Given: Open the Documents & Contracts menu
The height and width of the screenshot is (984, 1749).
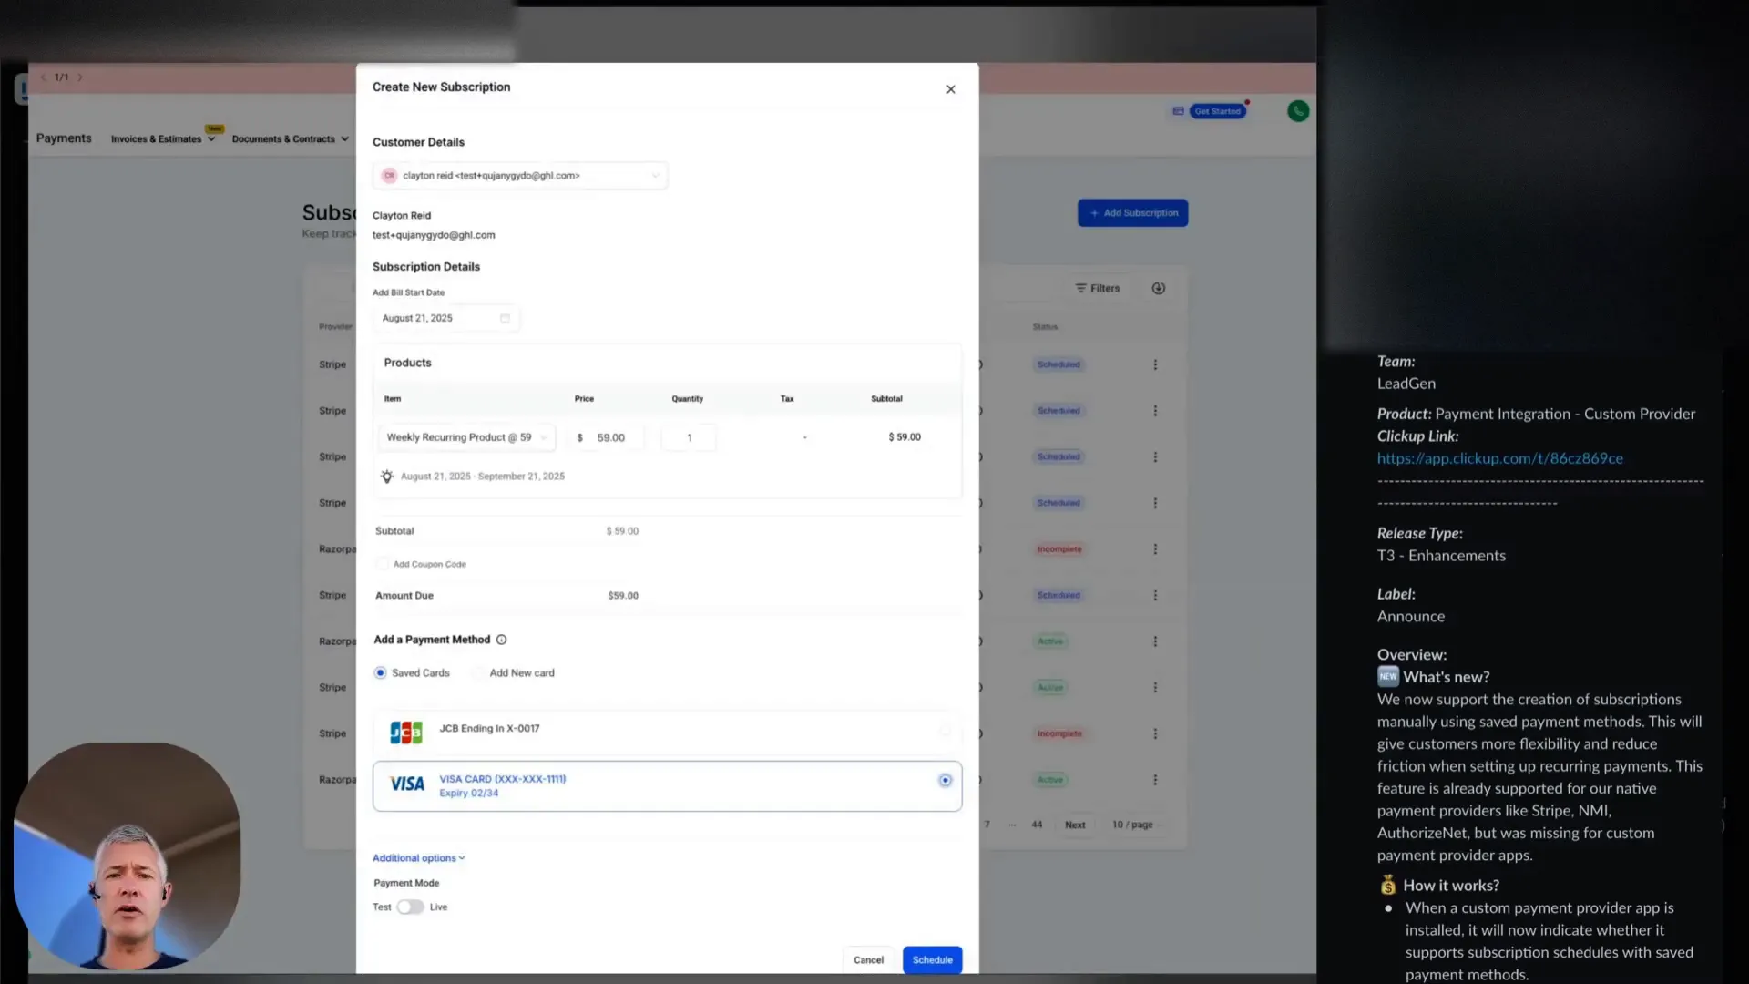Looking at the screenshot, I should [x=290, y=139].
